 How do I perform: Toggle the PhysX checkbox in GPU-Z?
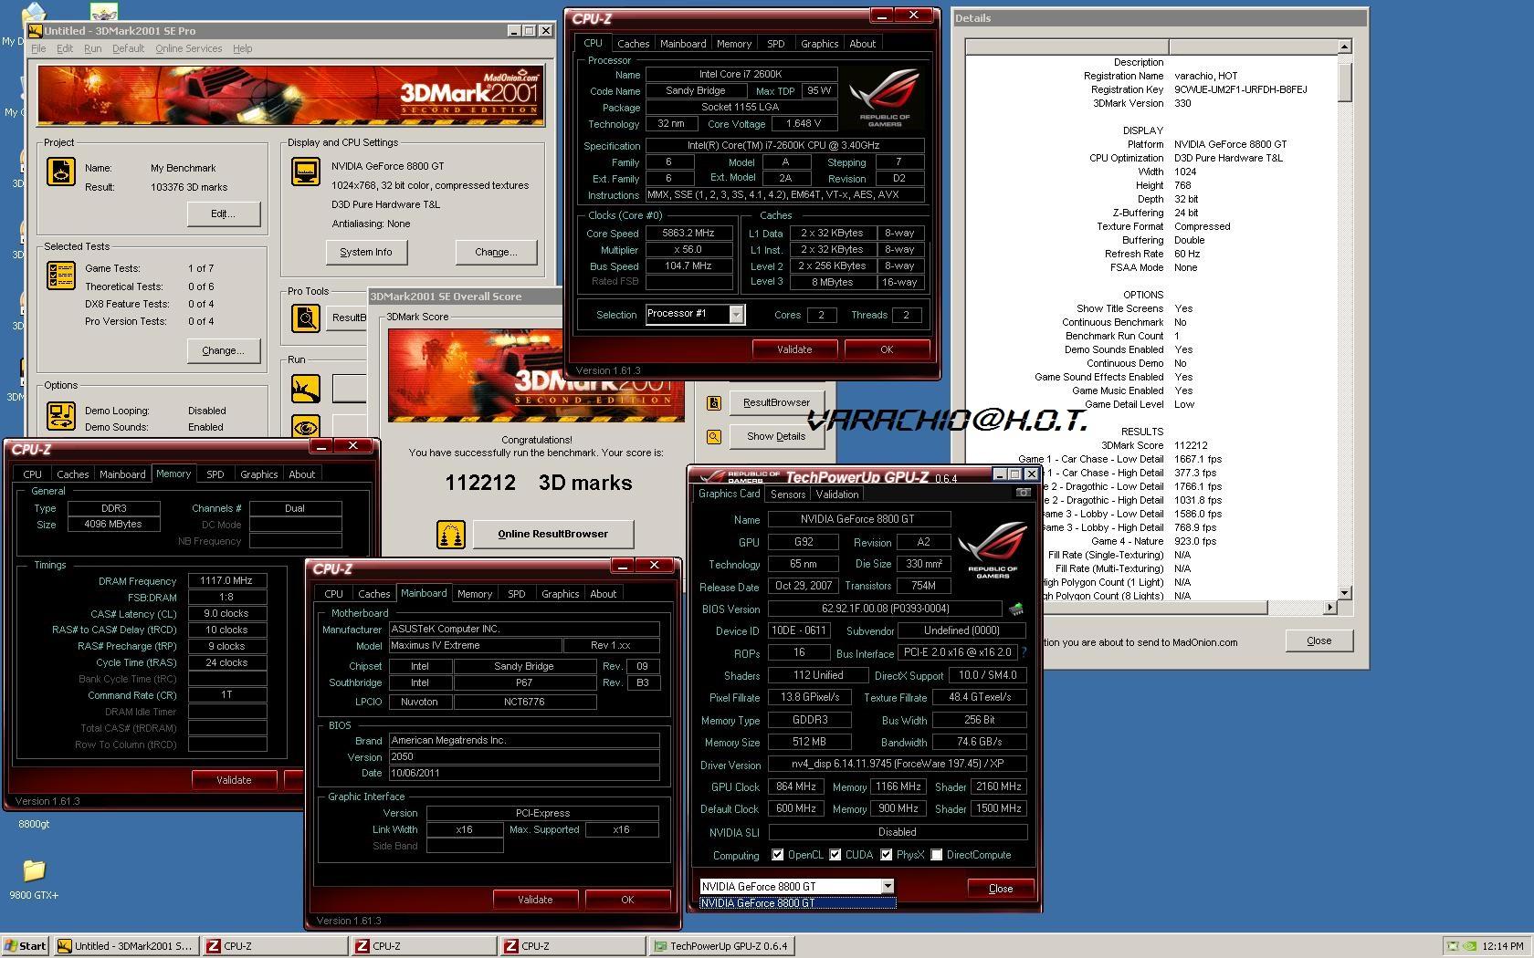(x=886, y=855)
